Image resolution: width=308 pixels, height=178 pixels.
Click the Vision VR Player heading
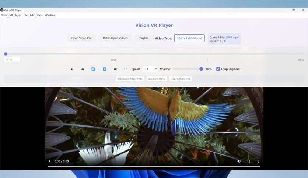point(154,25)
